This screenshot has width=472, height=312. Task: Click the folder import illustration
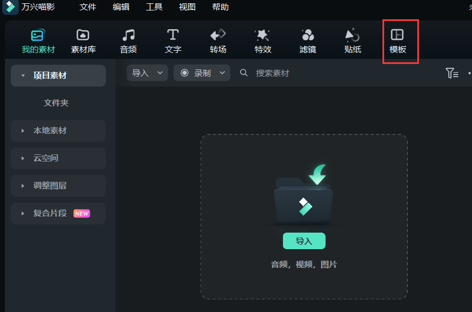pyautogui.click(x=304, y=195)
